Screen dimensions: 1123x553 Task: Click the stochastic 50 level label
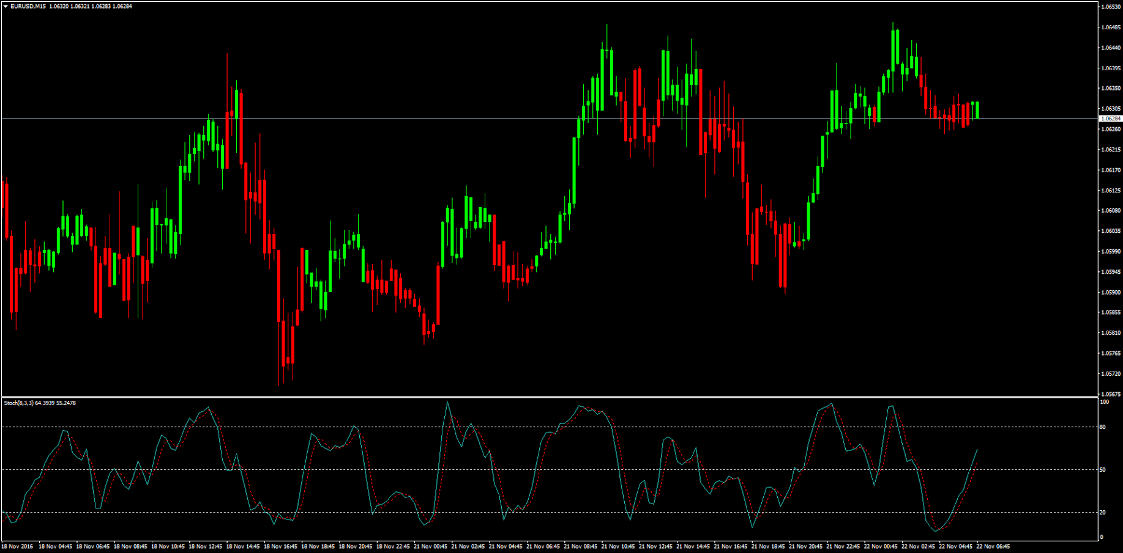tap(1103, 470)
